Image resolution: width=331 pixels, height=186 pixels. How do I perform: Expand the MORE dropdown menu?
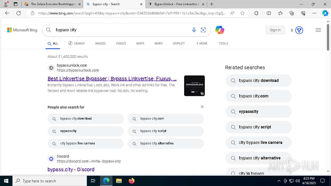(x=202, y=43)
